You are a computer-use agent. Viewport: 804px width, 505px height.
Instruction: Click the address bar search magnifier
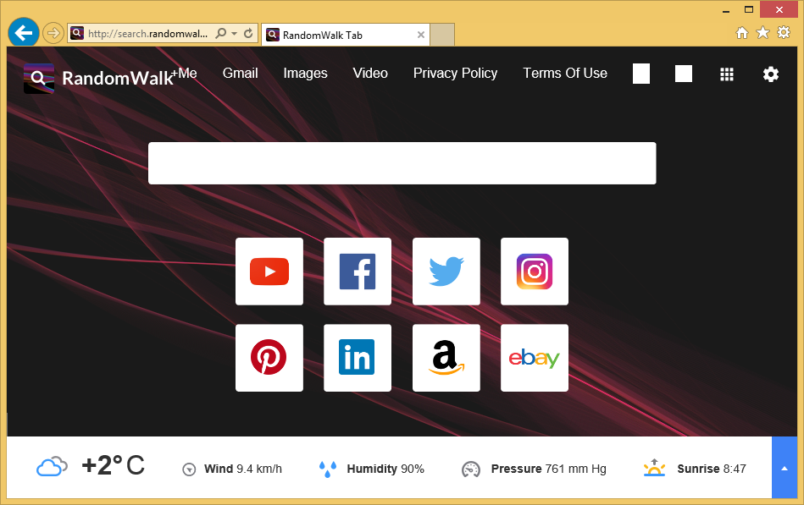(220, 33)
